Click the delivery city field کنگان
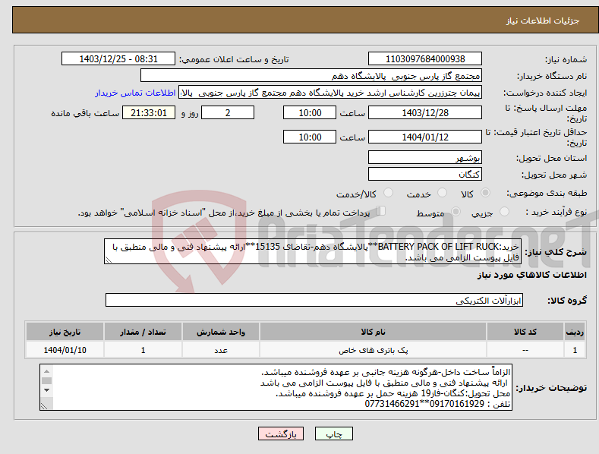Viewport: 599px width, 454px height. (x=425, y=175)
